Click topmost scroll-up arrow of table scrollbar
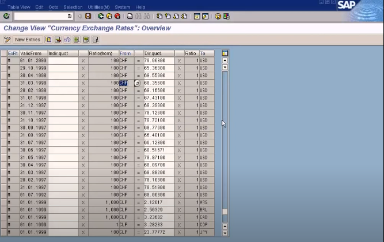This screenshot has width=384, height=242. tap(225, 60)
